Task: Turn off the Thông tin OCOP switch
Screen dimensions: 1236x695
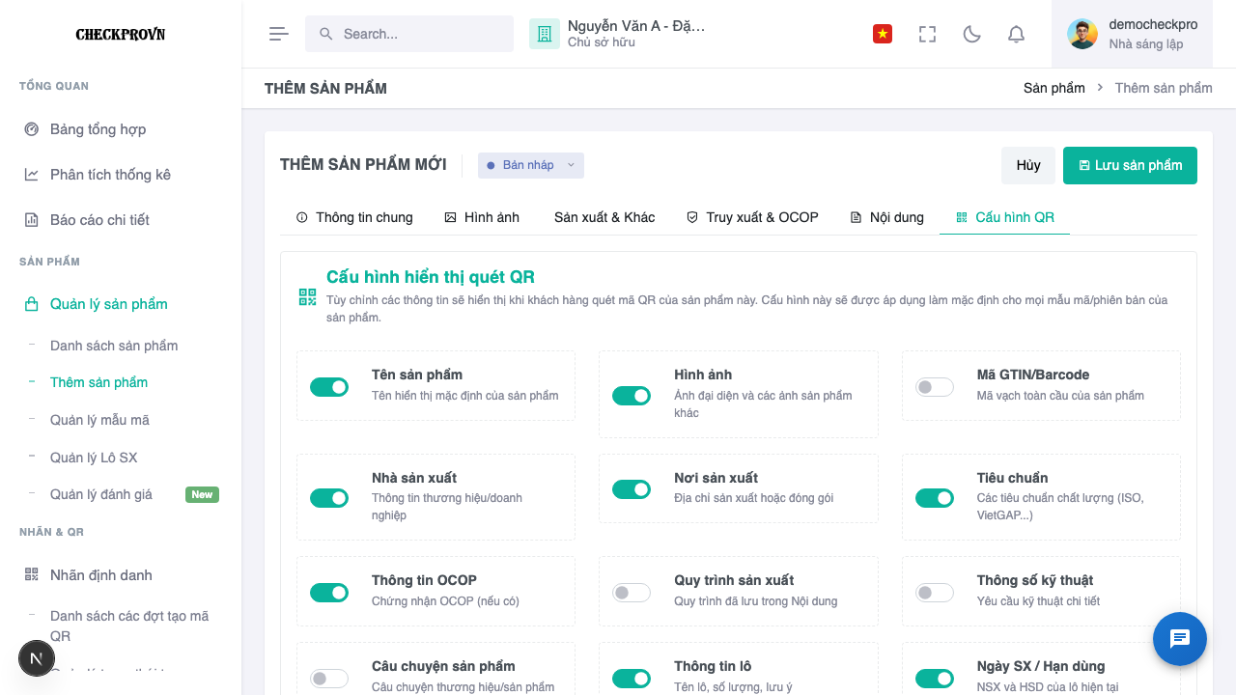Action: click(x=329, y=593)
